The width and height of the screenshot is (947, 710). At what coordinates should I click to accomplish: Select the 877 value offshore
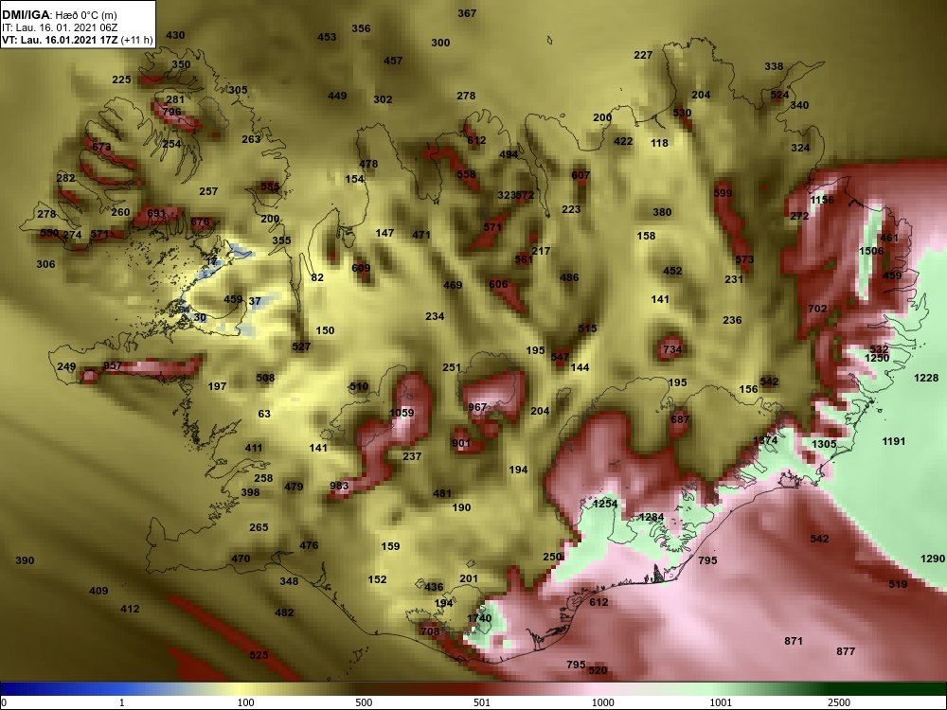(x=846, y=651)
